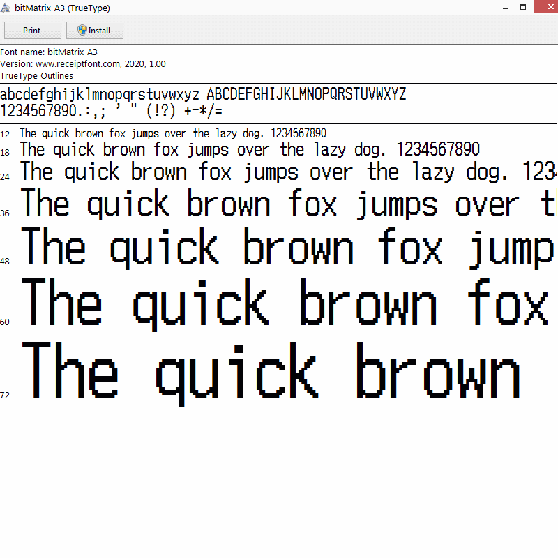The width and height of the screenshot is (558, 558).
Task: Click the 72 point sample sentence
Action: pyautogui.click(x=271, y=374)
